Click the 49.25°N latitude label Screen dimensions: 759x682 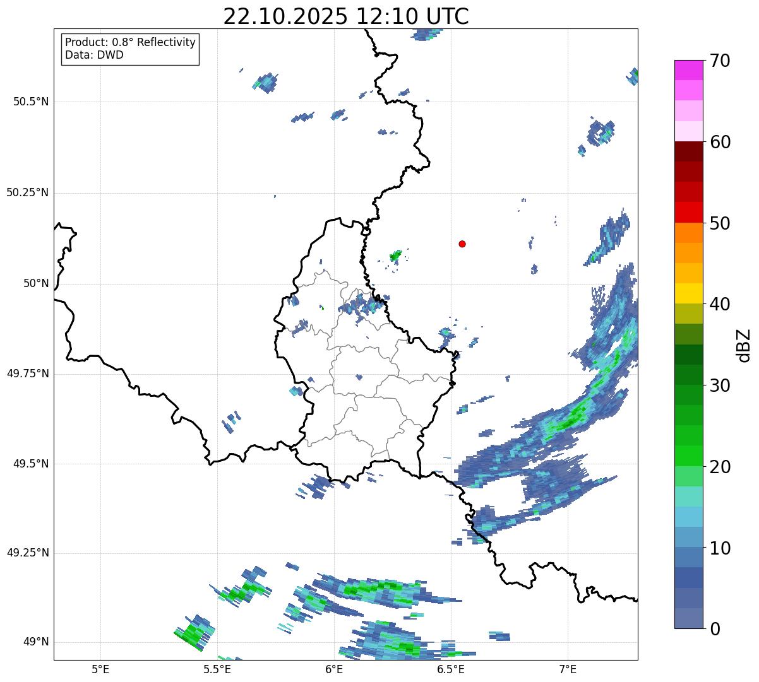click(28, 553)
